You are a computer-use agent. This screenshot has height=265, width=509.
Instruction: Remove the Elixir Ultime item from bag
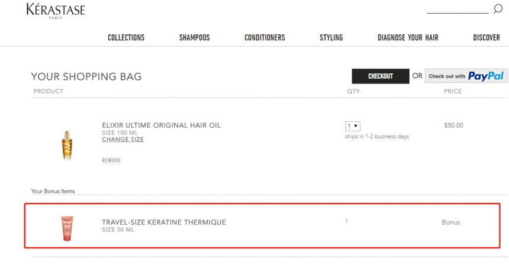[111, 160]
